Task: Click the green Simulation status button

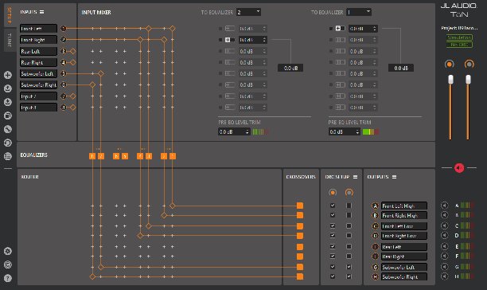Action: [x=459, y=37]
